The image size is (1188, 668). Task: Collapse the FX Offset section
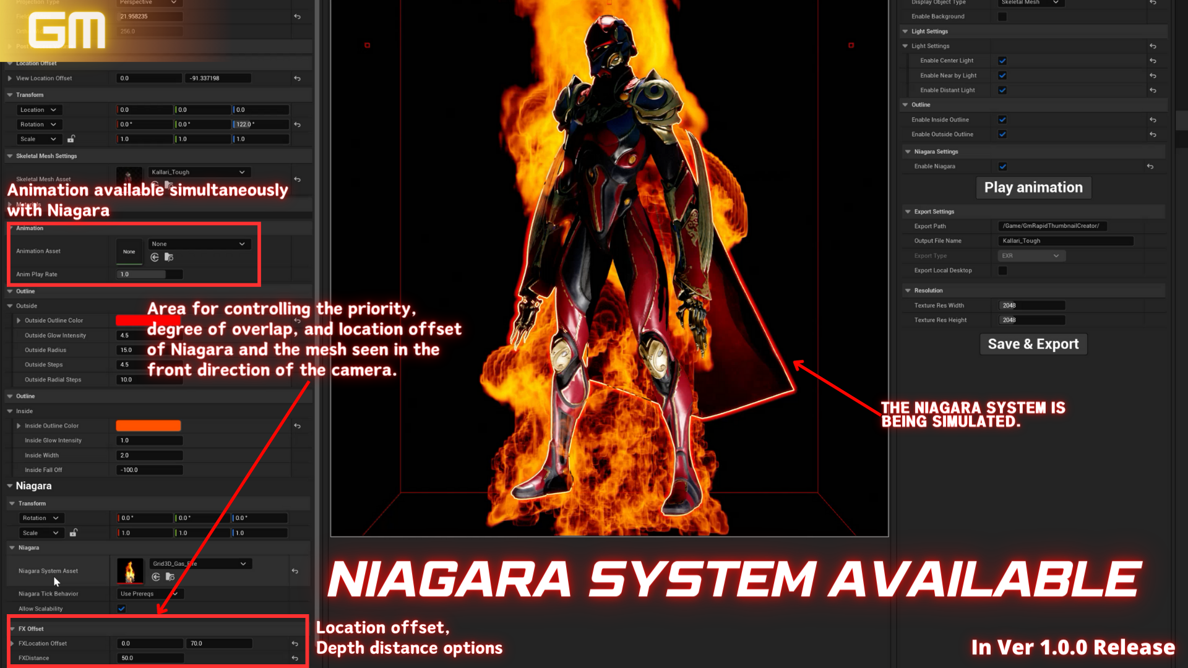click(12, 628)
